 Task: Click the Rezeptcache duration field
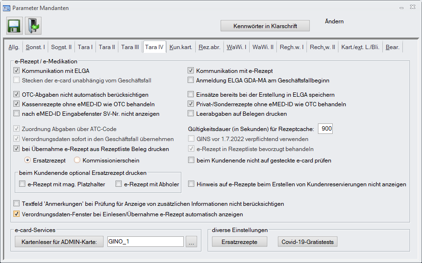point(325,129)
